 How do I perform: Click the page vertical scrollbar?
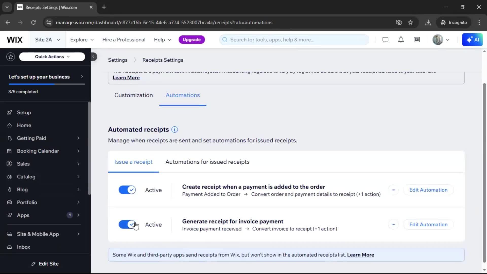pos(484,173)
